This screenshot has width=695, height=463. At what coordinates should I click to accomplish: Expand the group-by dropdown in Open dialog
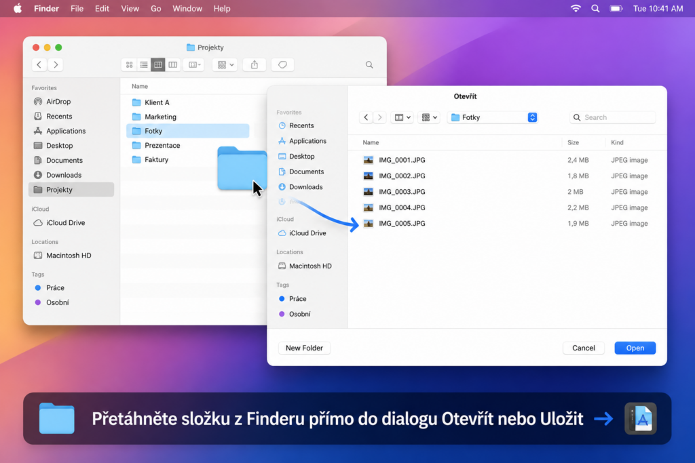pyautogui.click(x=429, y=117)
